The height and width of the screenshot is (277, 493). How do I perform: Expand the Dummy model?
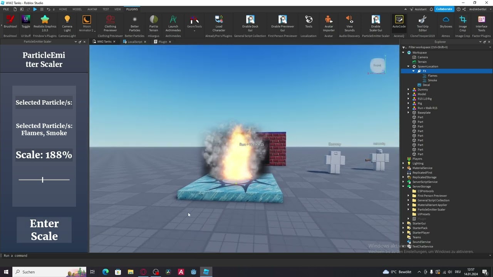click(x=408, y=90)
